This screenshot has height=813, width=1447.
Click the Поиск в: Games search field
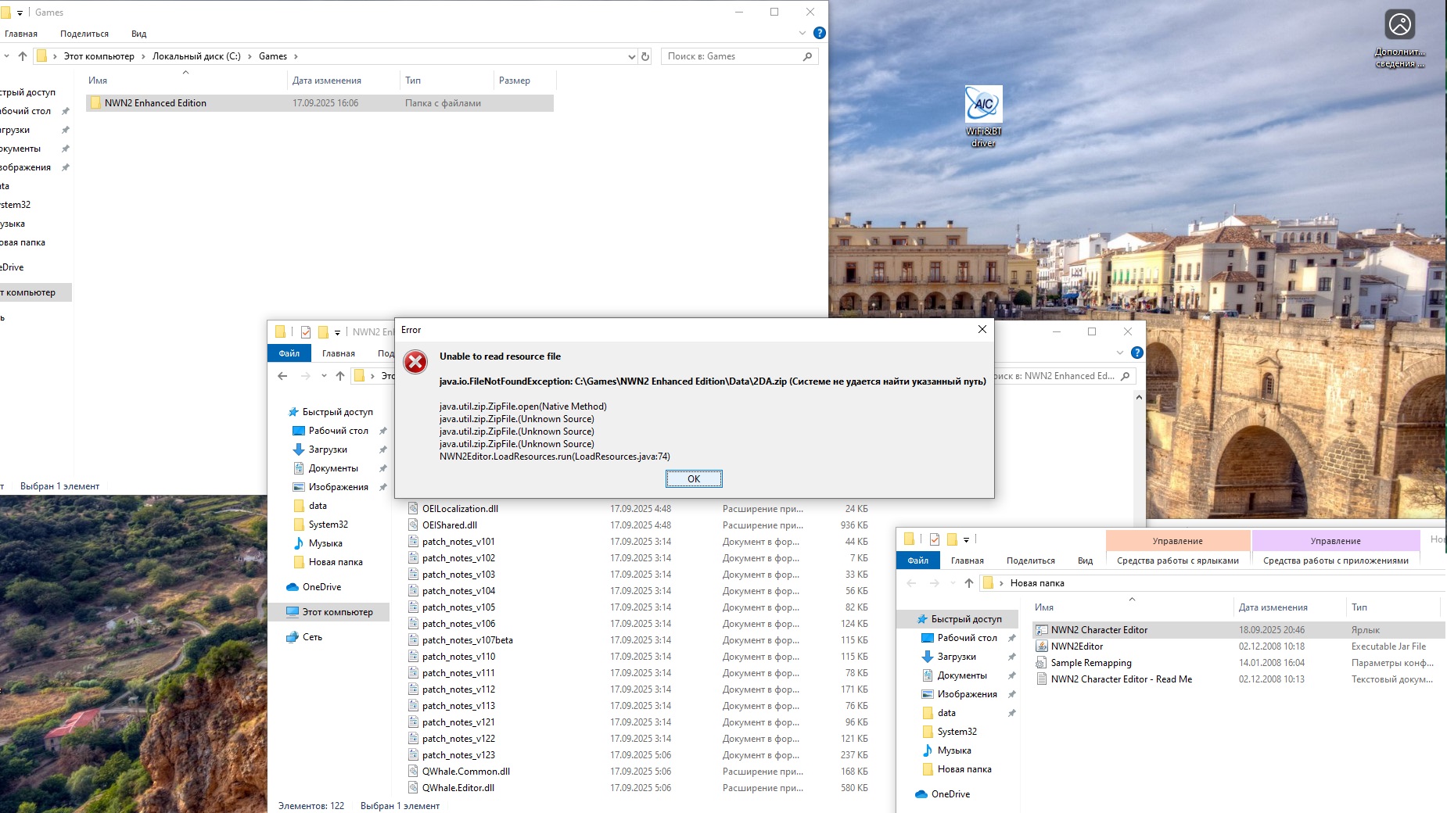pyautogui.click(x=731, y=56)
